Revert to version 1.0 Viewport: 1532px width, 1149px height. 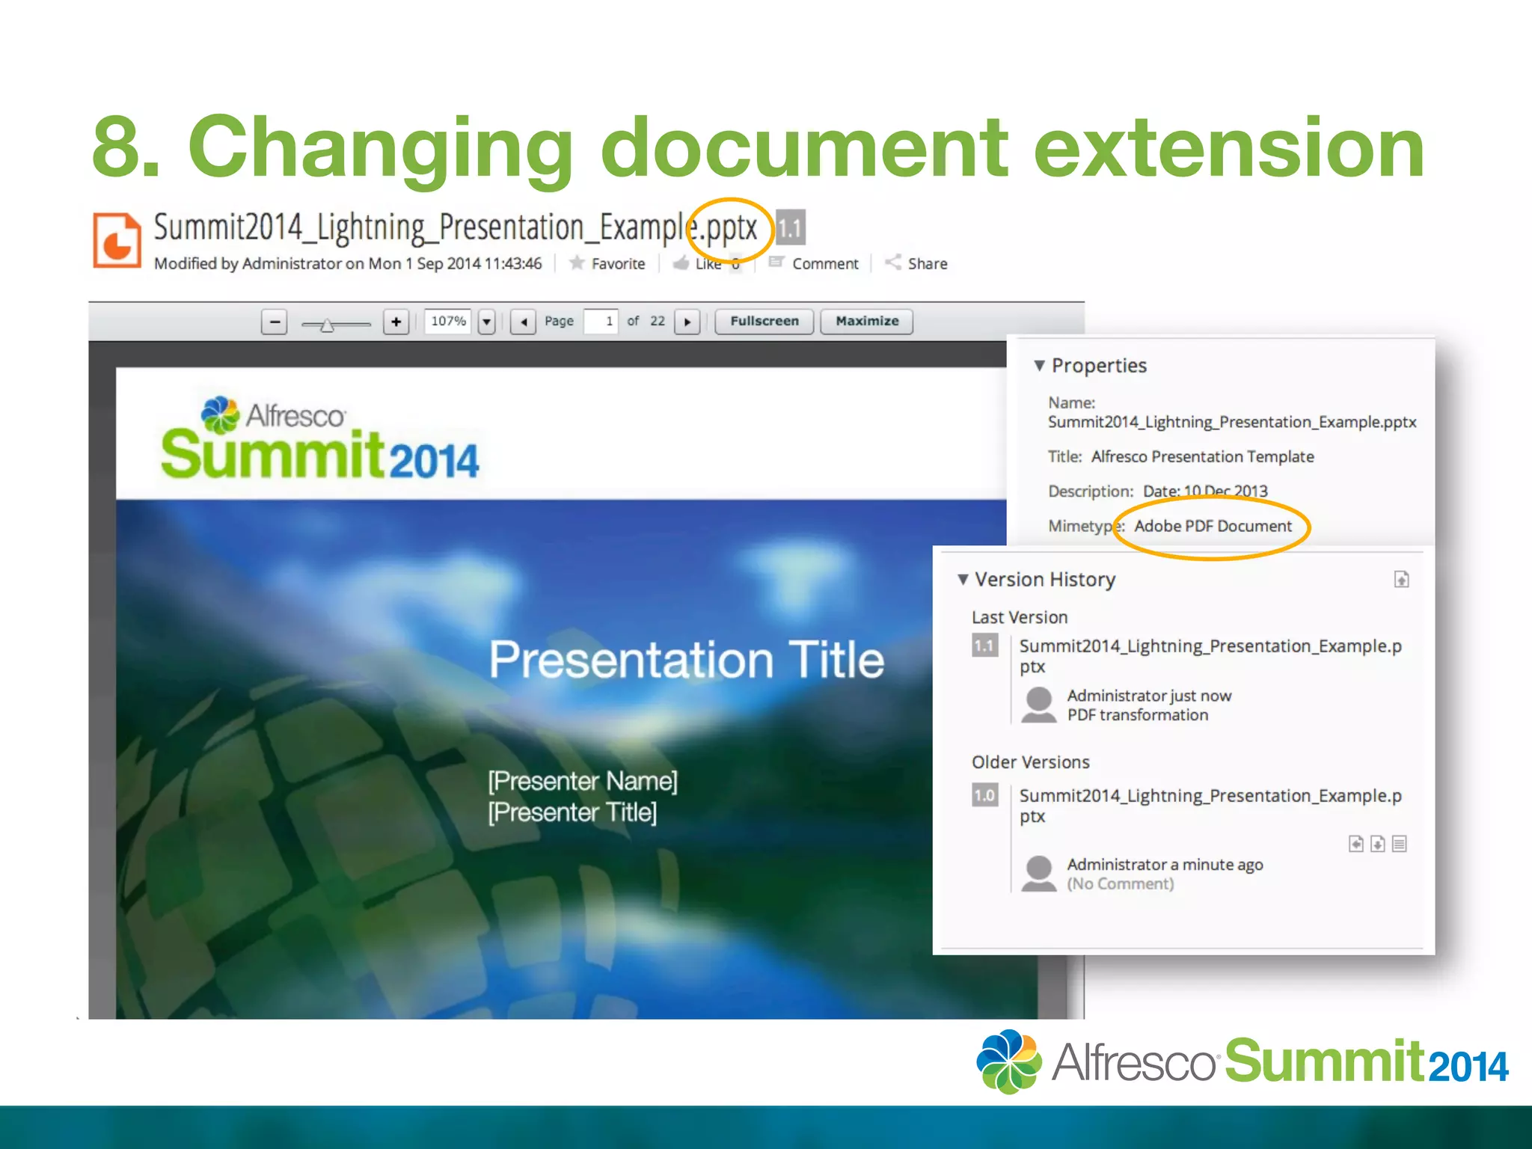tap(1356, 844)
